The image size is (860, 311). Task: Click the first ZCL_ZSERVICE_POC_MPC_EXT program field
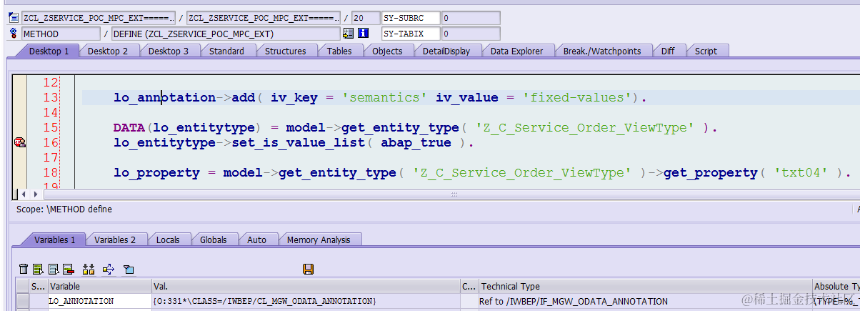point(99,18)
